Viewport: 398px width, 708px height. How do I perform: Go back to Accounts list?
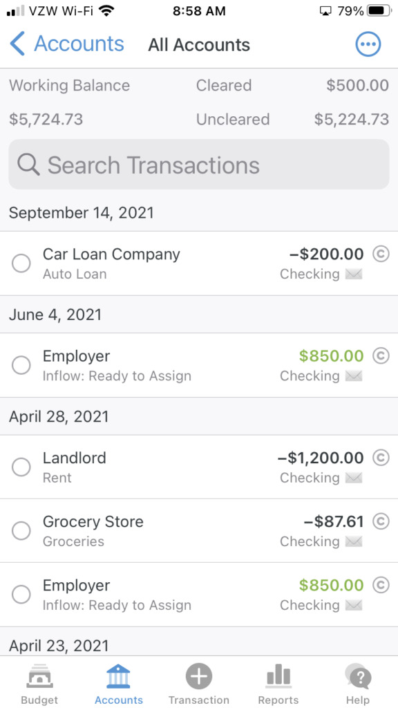coord(67,44)
